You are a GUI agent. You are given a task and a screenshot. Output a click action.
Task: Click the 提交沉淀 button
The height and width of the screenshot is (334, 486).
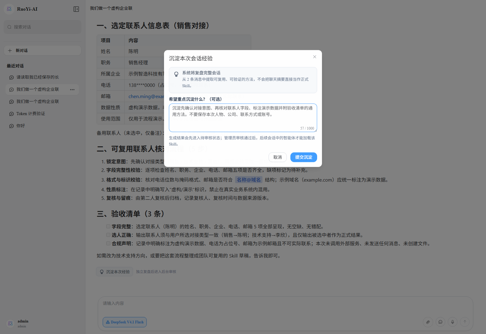(304, 157)
